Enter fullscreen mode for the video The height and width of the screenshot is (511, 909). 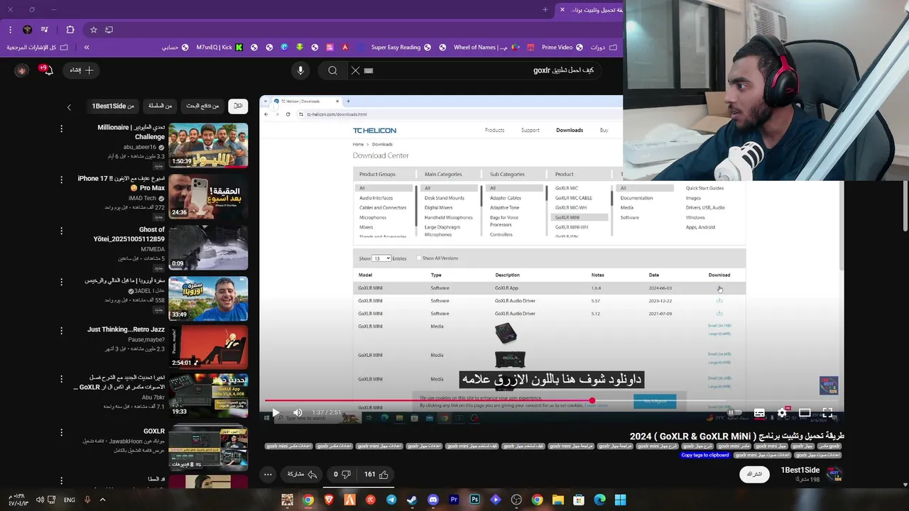[827, 412]
